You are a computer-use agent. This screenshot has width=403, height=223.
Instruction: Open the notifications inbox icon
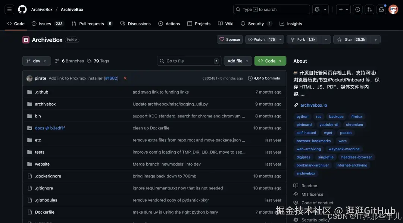[381, 9]
